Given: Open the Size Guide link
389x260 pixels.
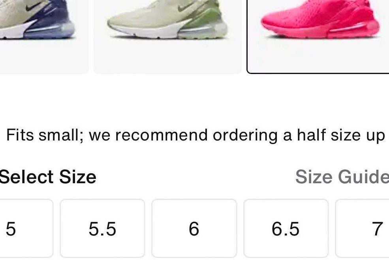Looking at the screenshot, I should point(342,177).
